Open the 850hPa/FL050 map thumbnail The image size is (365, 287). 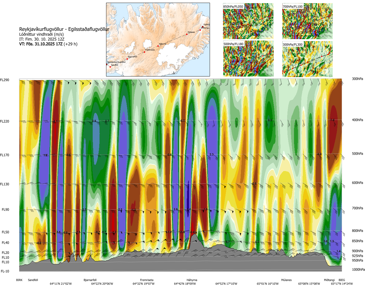(x=248, y=21)
